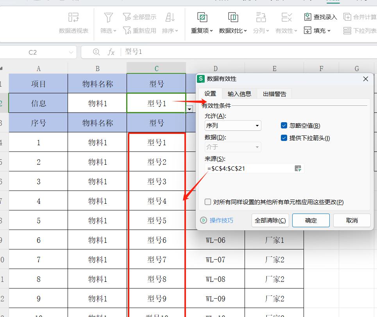Select column B header

pyautogui.click(x=97, y=68)
